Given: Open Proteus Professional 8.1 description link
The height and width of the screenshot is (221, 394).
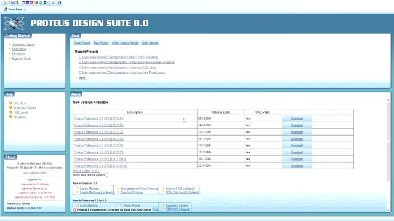Looking at the screenshot, I should [x=100, y=159].
